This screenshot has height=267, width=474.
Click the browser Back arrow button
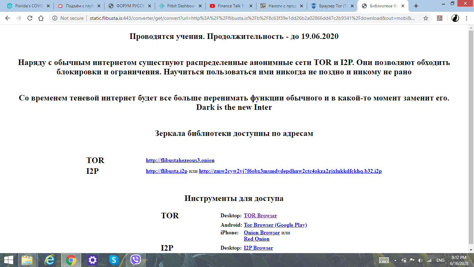[x=8, y=18]
